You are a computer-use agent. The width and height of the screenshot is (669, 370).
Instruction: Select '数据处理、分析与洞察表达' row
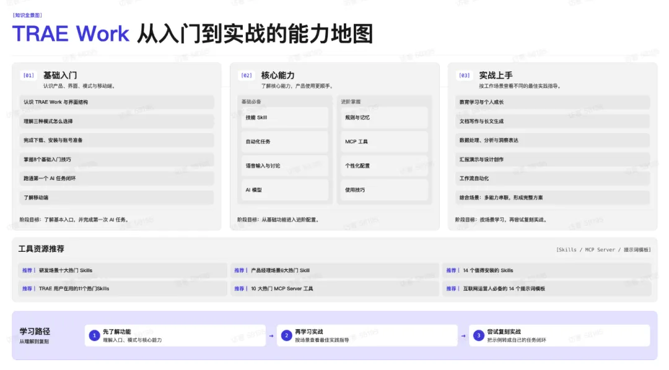pyautogui.click(x=552, y=140)
